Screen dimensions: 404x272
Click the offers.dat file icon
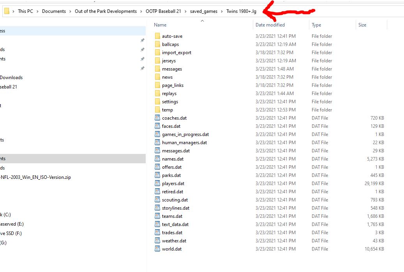(x=157, y=167)
